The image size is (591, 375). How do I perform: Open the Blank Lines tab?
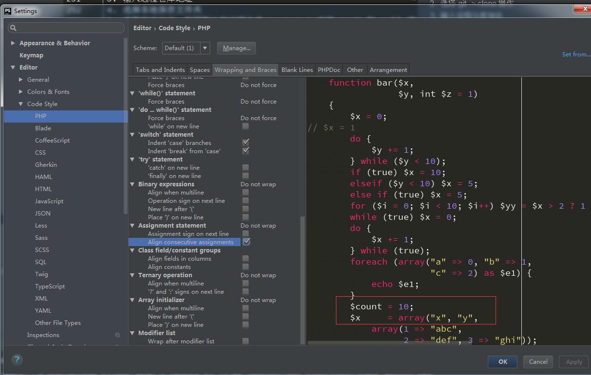pos(297,70)
